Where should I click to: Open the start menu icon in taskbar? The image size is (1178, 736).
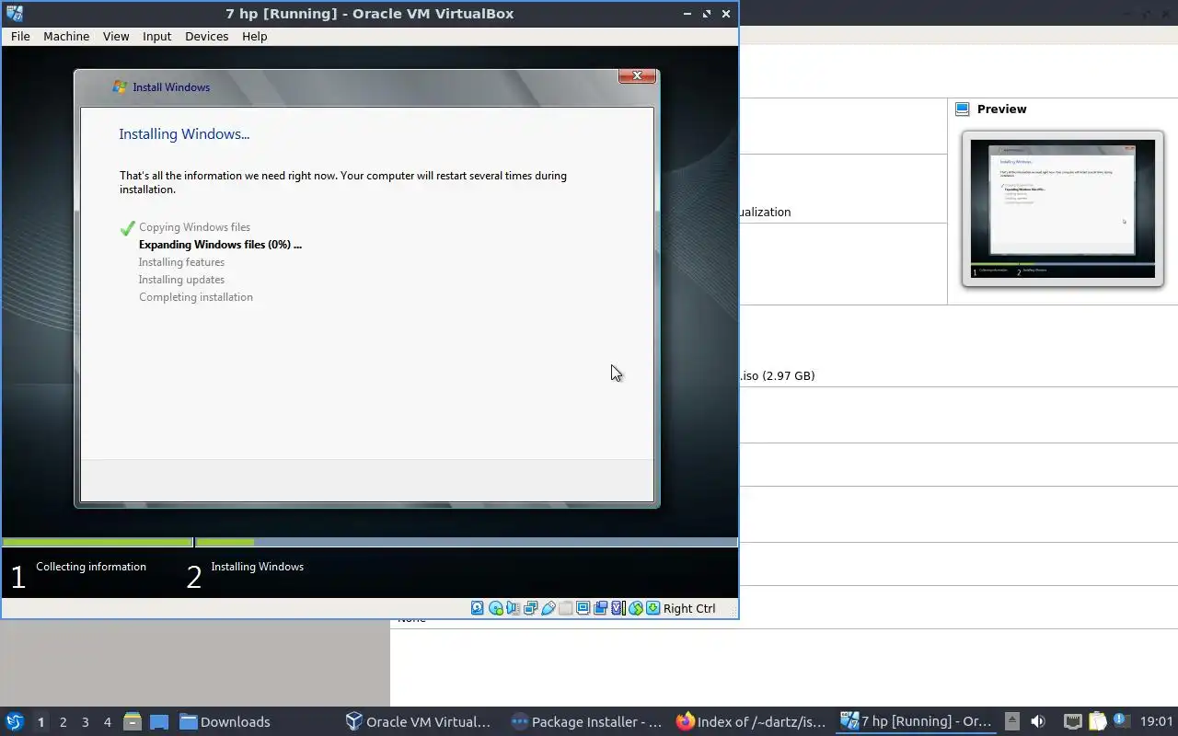(x=15, y=721)
